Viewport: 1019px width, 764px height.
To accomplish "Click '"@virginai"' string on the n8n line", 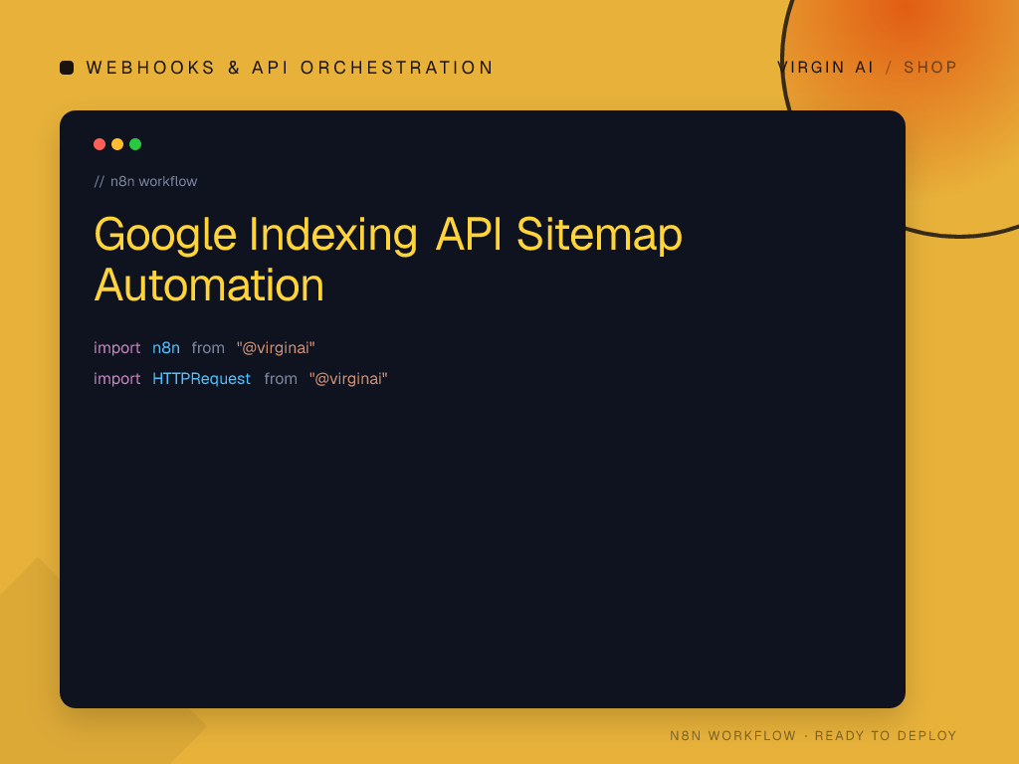I will tap(276, 348).
